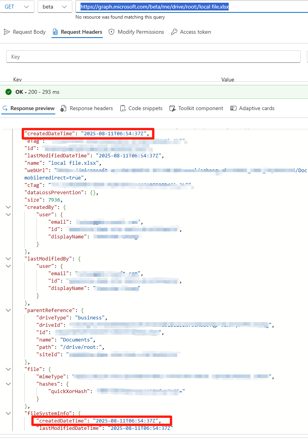Viewport: 308px width, 438px height.
Task: Open the GET HTTP method dropdown
Action: [17, 7]
